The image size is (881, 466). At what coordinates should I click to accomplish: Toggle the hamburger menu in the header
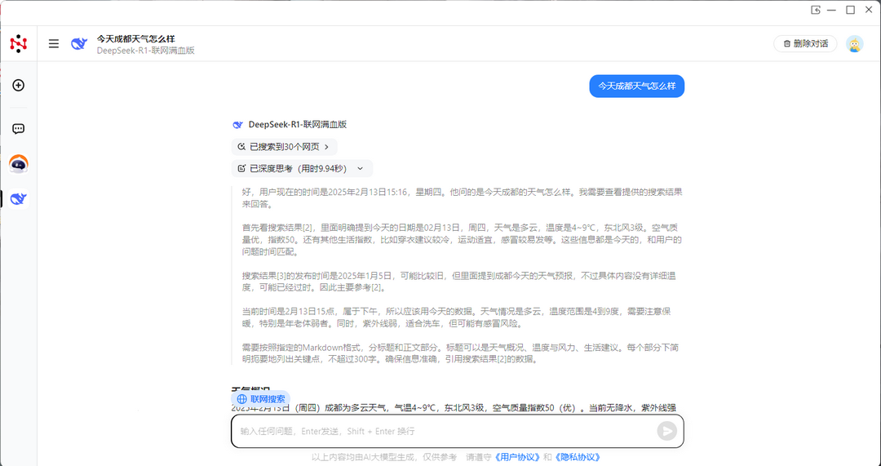54,44
